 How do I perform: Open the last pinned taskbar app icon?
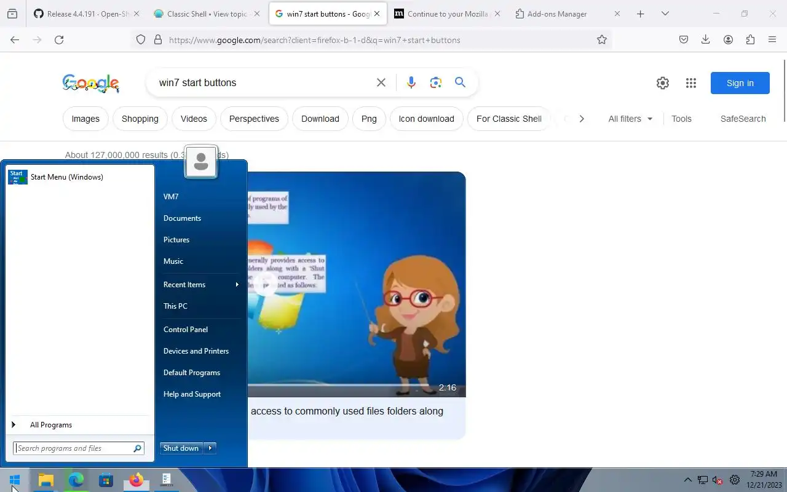coord(167,480)
